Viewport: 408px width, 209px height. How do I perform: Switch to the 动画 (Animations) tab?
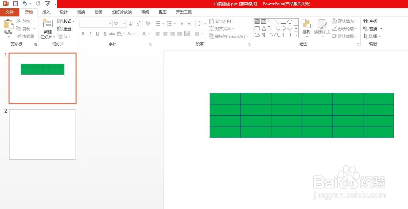point(99,12)
